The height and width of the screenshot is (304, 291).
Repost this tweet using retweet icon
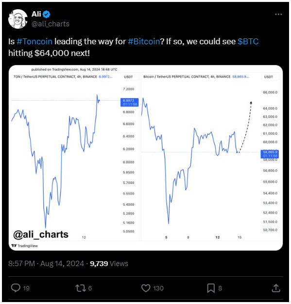[81, 288]
